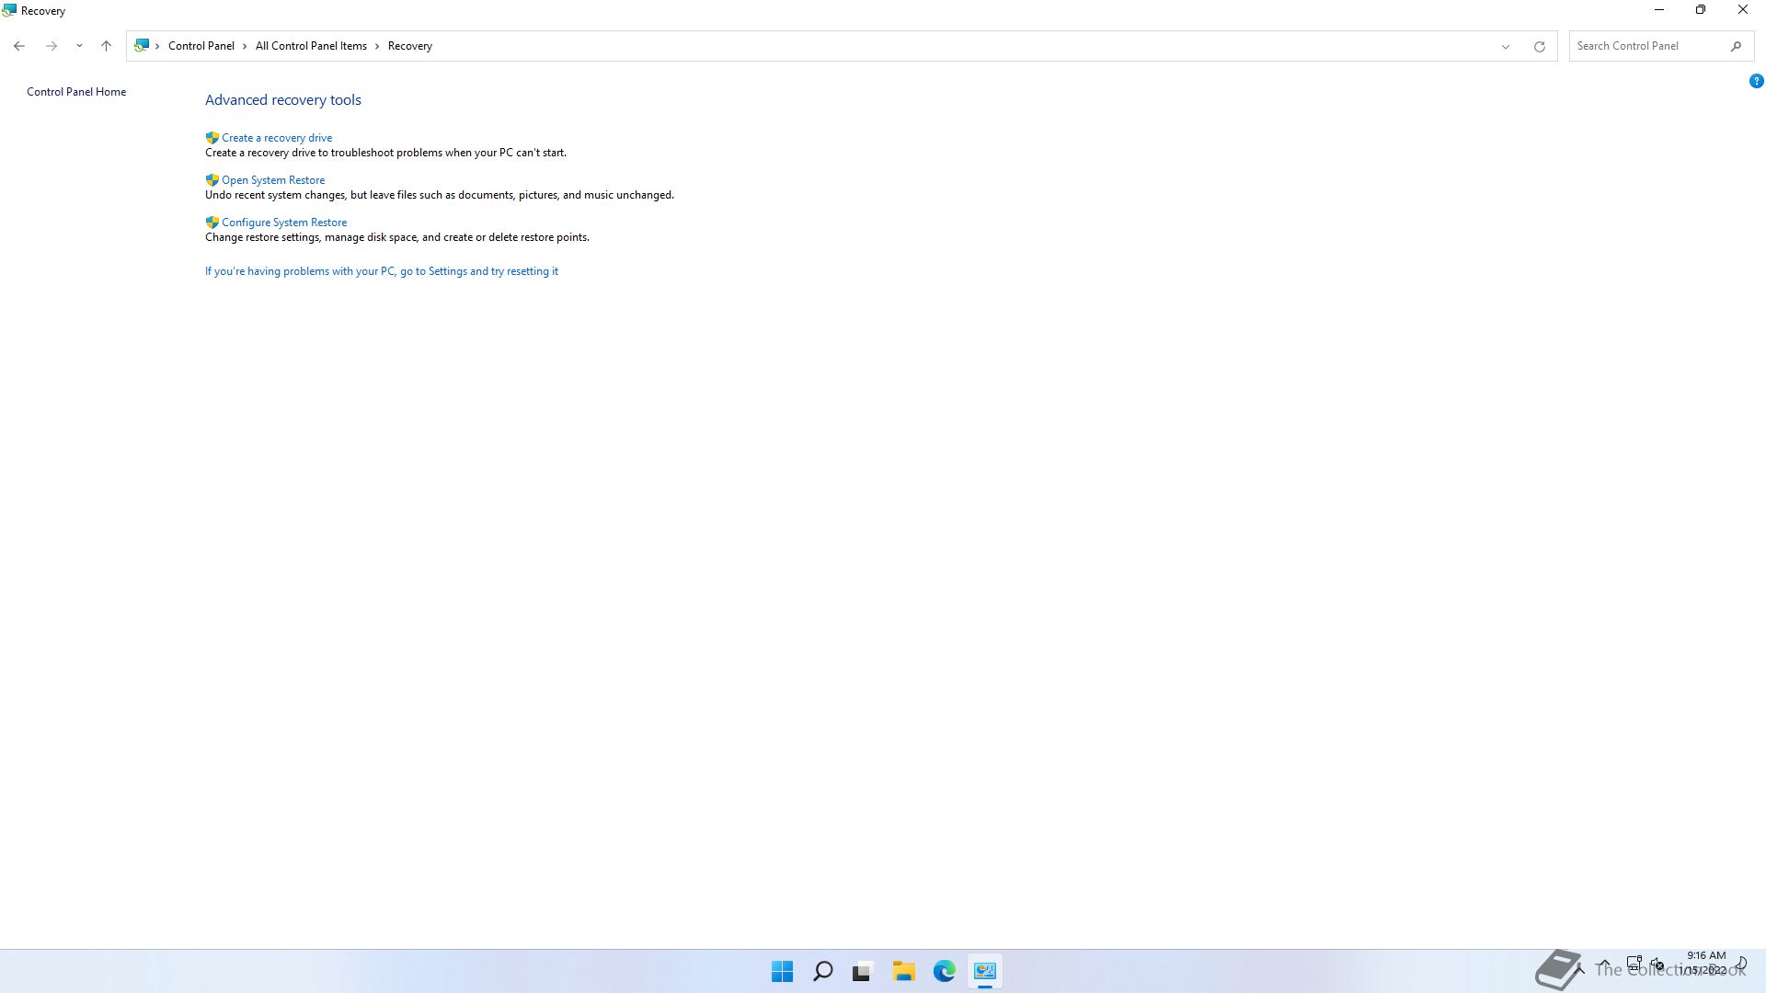Click the Forward navigation arrow

tap(52, 46)
